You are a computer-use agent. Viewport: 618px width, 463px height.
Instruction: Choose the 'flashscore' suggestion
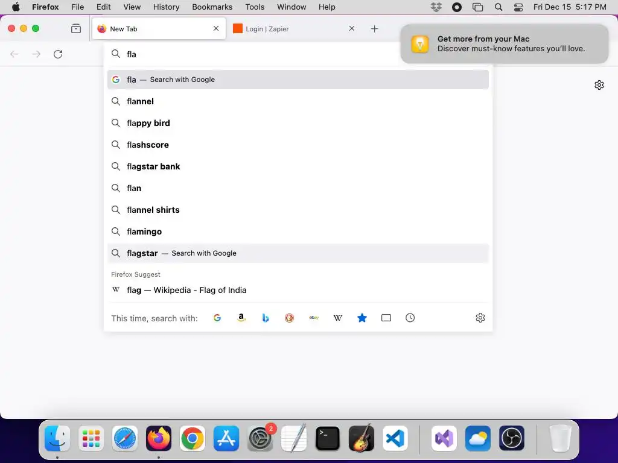(298, 145)
